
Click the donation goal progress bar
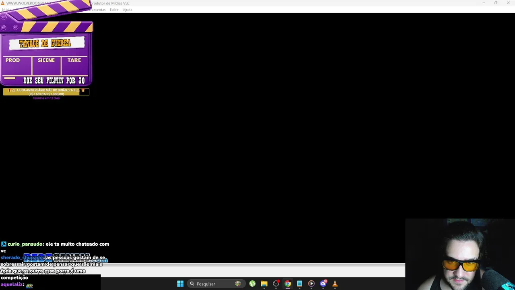(46, 92)
